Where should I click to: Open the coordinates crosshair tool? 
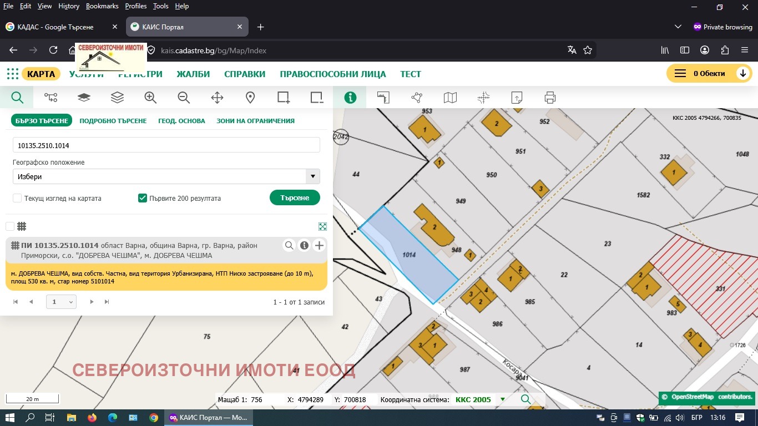point(483,97)
